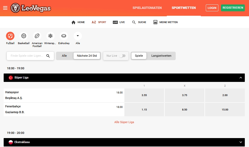This screenshot has width=249, height=147.
Task: Click the Gaziantep B.B. team name
Action: pos(15,112)
